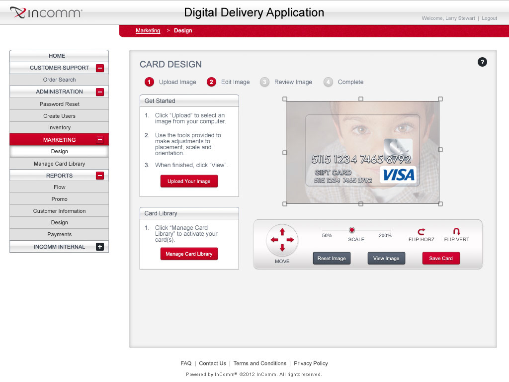Open Password Reset page
Screen dimensions: 509x382
59,104
